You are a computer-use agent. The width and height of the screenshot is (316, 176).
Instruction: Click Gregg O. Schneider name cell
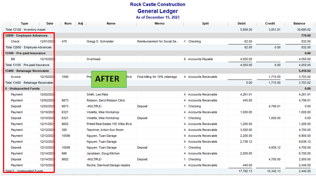pos(100,41)
